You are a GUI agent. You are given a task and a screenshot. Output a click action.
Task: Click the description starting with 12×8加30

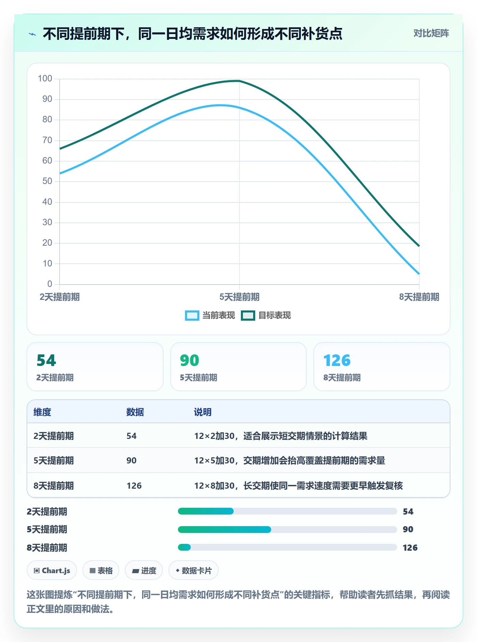click(298, 486)
